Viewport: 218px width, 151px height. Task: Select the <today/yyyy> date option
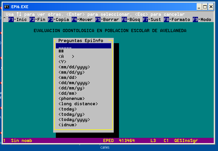pos(74,120)
